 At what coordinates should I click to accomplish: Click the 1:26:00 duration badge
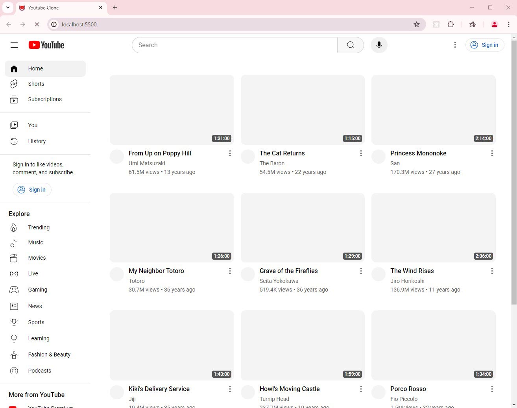[222, 256]
